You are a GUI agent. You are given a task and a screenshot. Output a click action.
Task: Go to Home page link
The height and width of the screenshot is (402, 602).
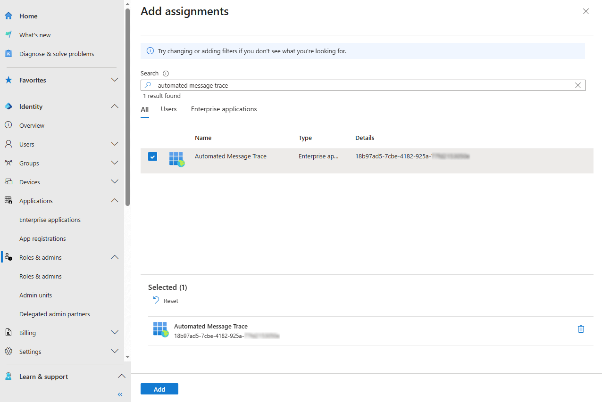(x=28, y=16)
